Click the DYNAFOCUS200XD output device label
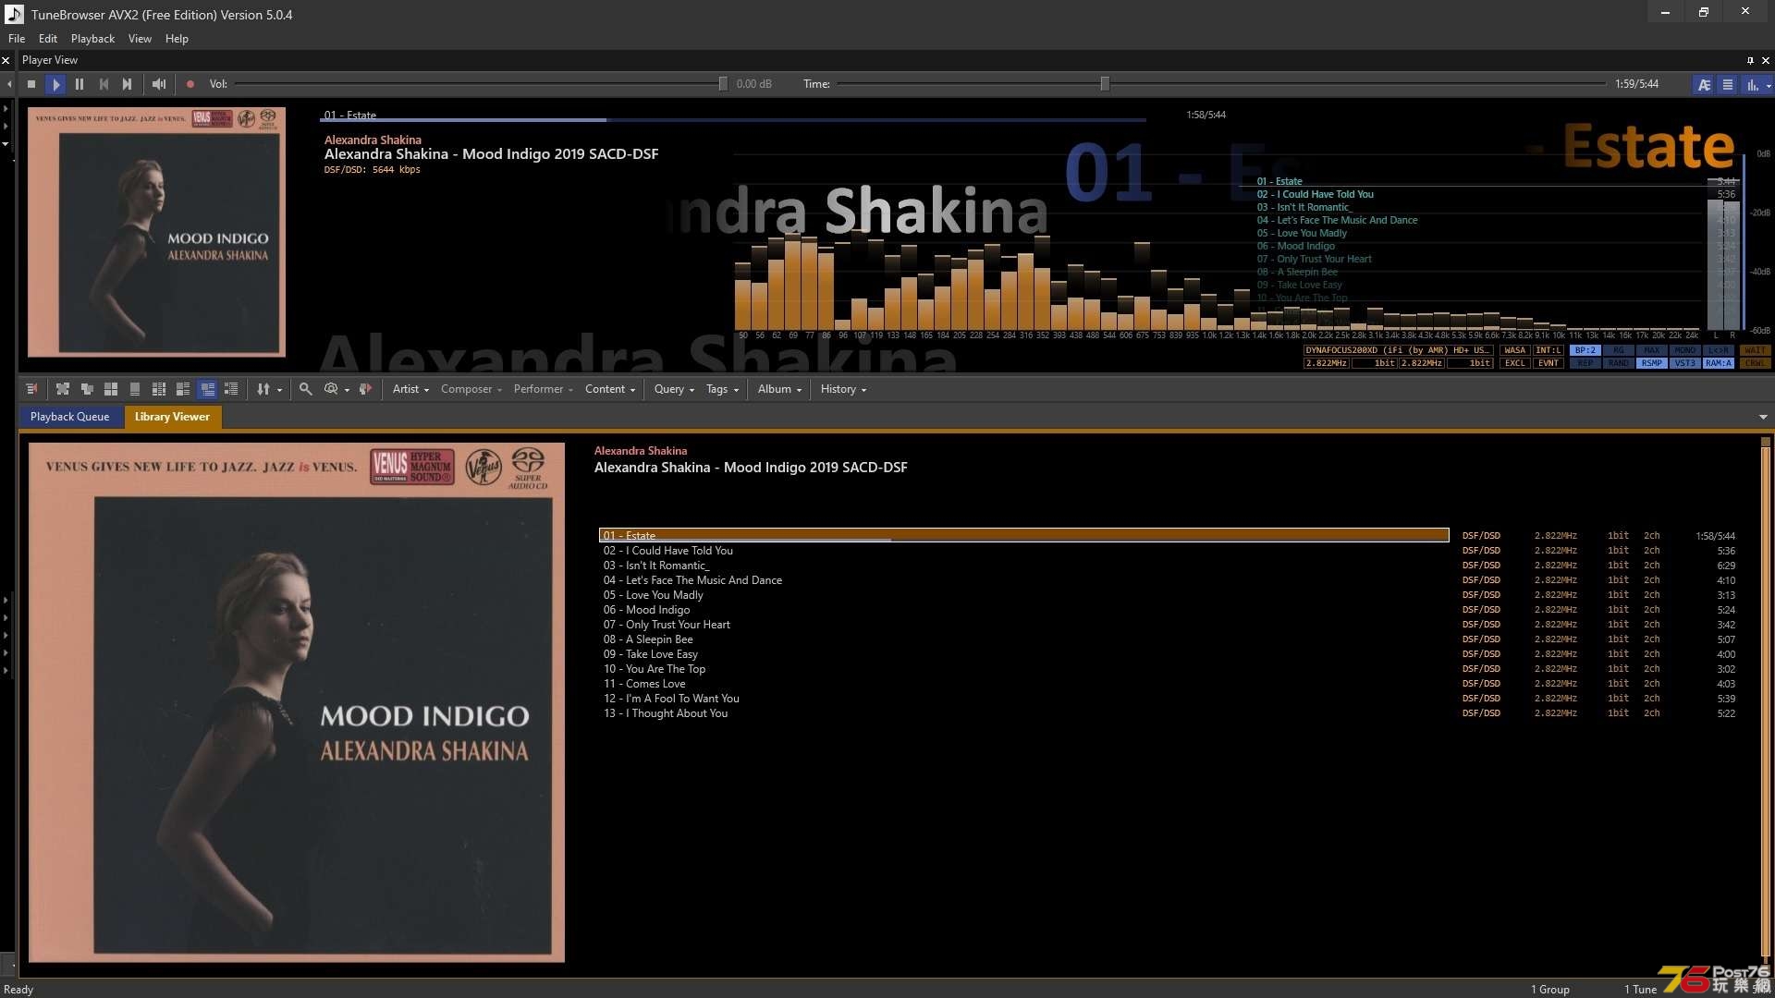Screen dimensions: 1775x998 (x=1398, y=350)
